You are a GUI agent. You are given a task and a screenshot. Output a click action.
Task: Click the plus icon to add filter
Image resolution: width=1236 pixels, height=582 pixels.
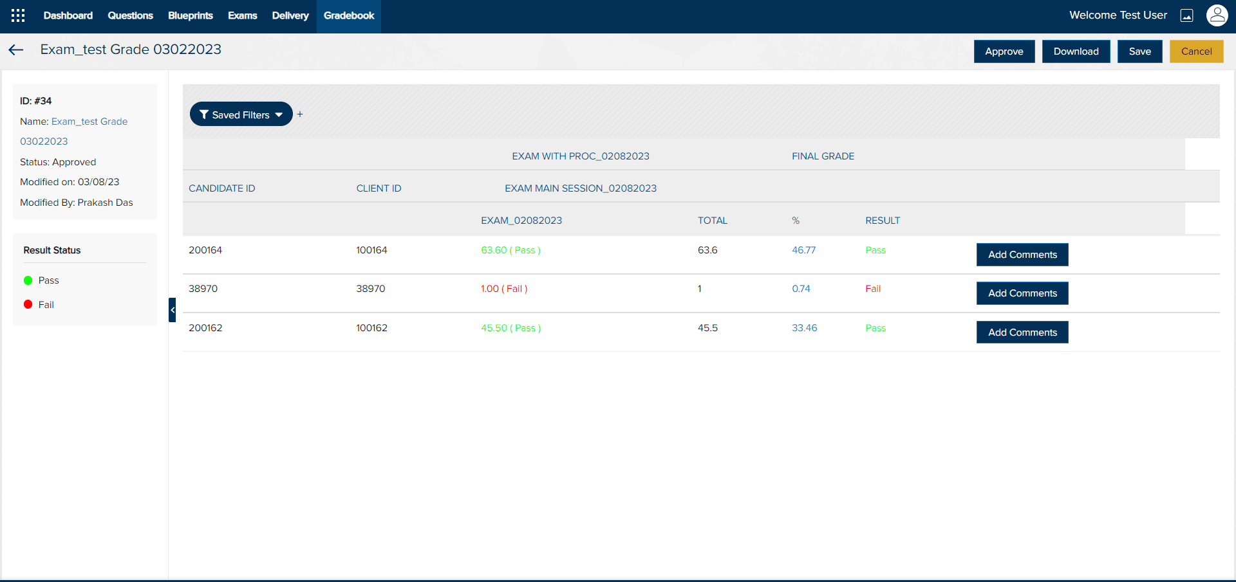[x=300, y=114]
